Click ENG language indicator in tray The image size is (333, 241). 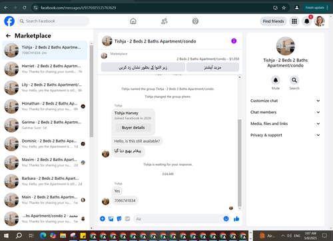[x=297, y=236]
